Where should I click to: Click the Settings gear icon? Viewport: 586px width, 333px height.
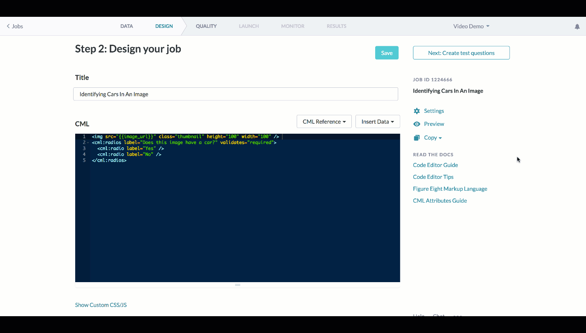pyautogui.click(x=417, y=111)
